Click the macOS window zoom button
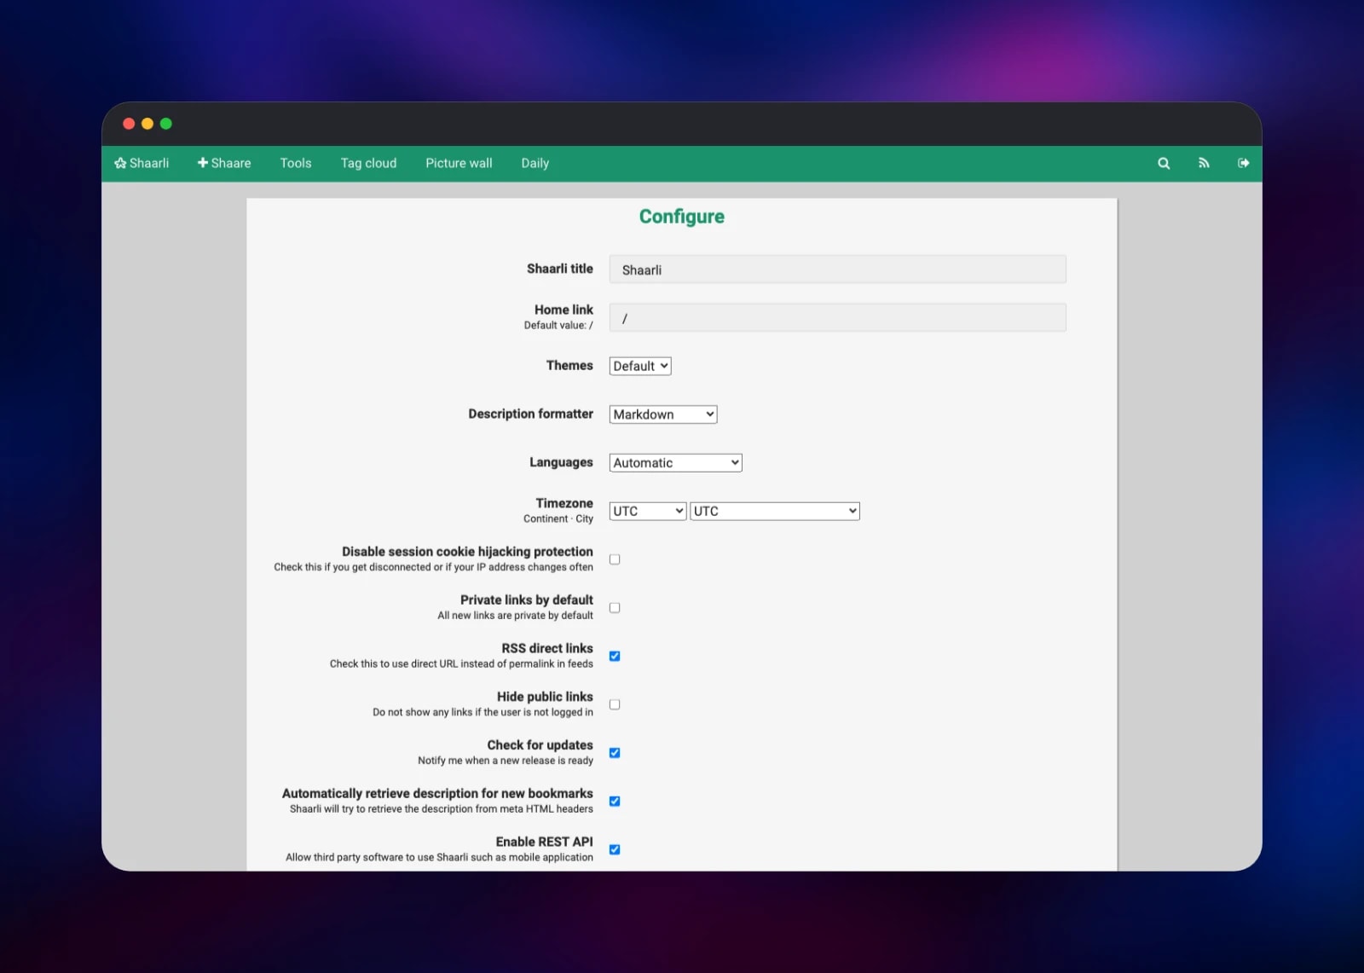Viewport: 1364px width, 973px height. click(166, 124)
